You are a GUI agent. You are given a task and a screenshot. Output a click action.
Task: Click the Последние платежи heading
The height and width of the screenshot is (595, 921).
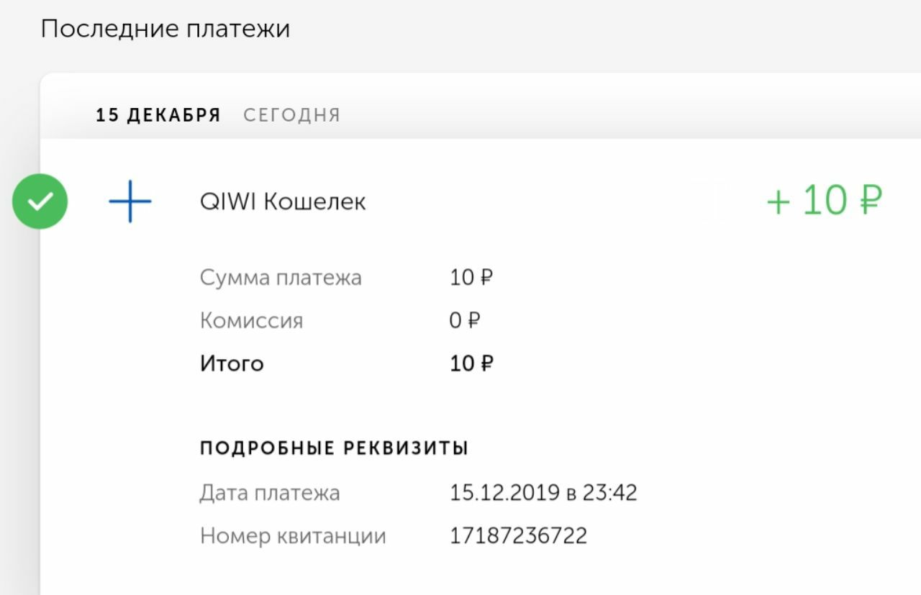click(165, 29)
